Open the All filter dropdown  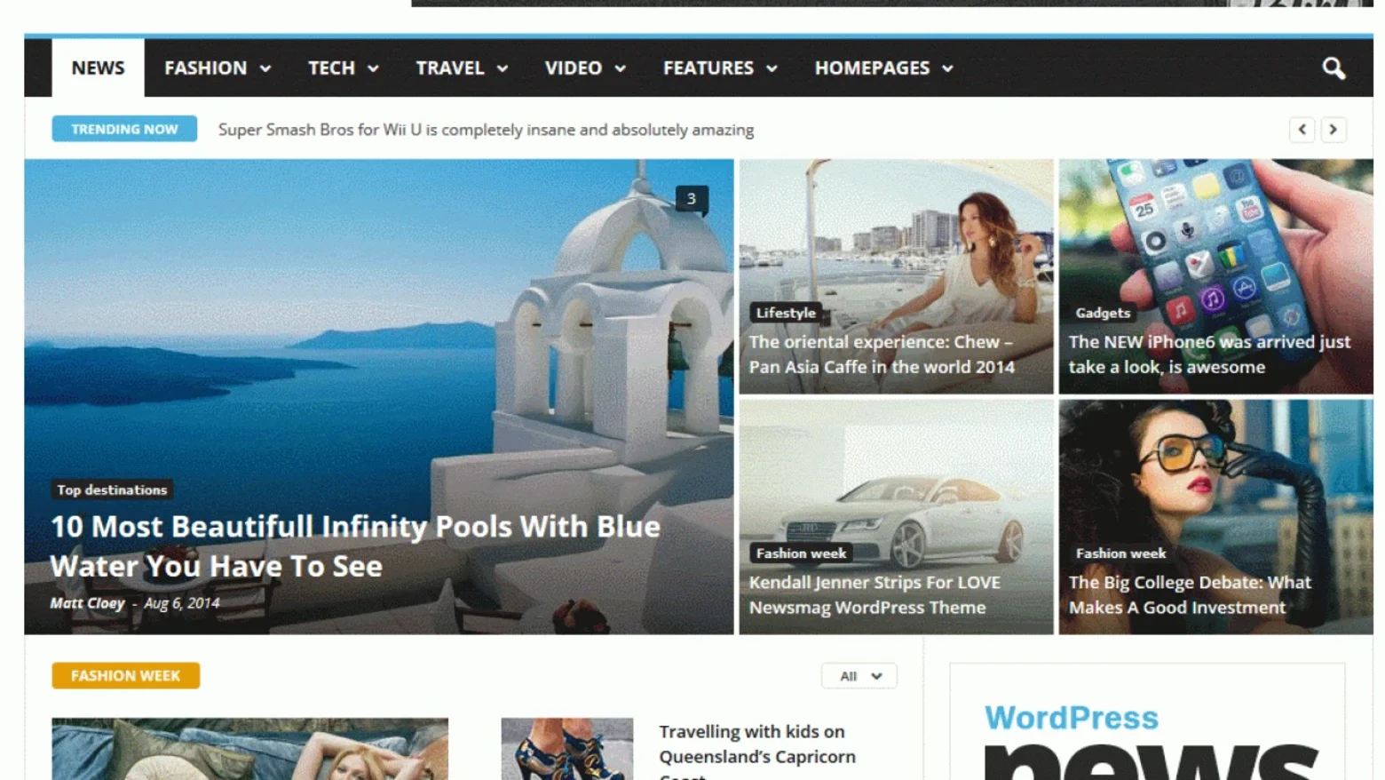pos(859,676)
